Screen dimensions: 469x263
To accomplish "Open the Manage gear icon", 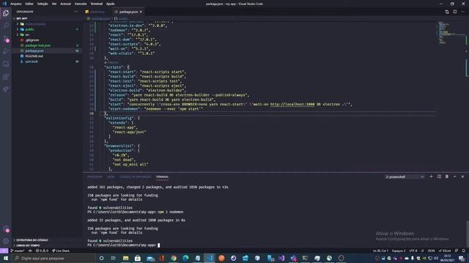I will (6, 241).
